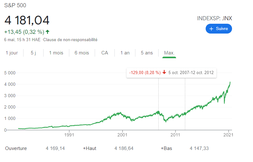The width and height of the screenshot is (253, 162).
Task: Click the INDEXSP: .INX ticker label
Action: (x=215, y=18)
